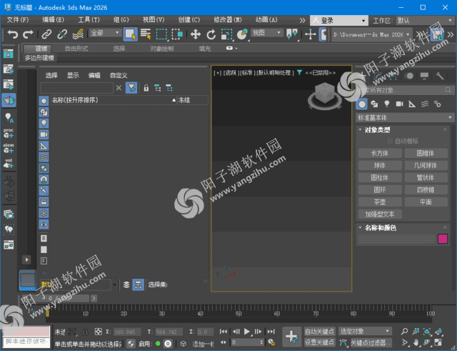457x351 pixels.
Task: Toggle the Scene Explorer funnel filter button
Action: point(131,87)
